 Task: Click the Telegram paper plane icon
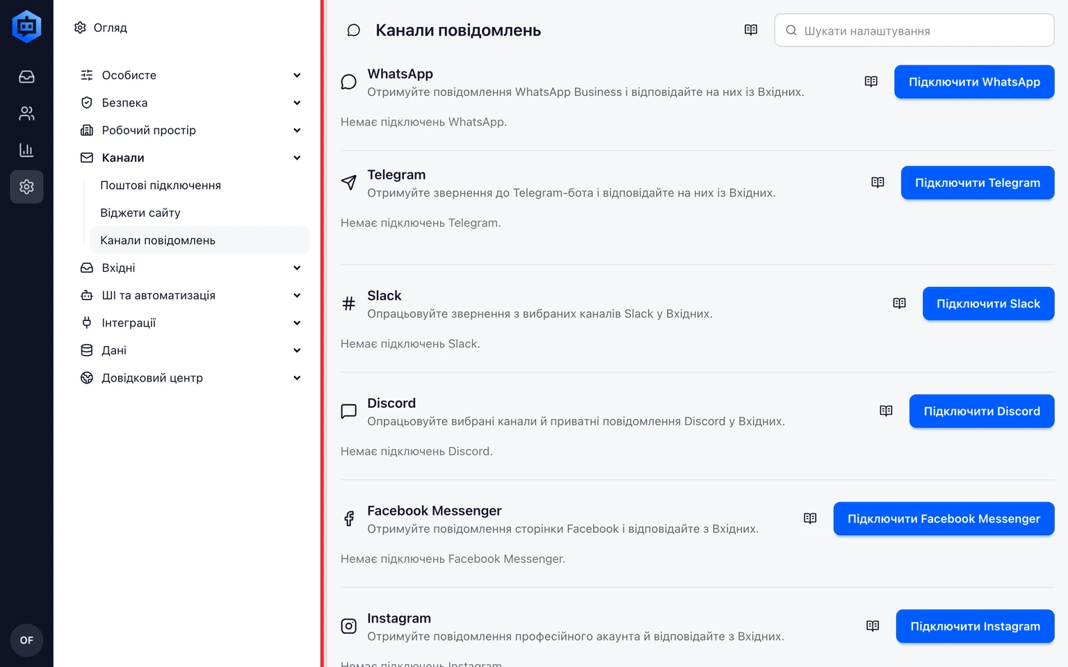(x=349, y=183)
